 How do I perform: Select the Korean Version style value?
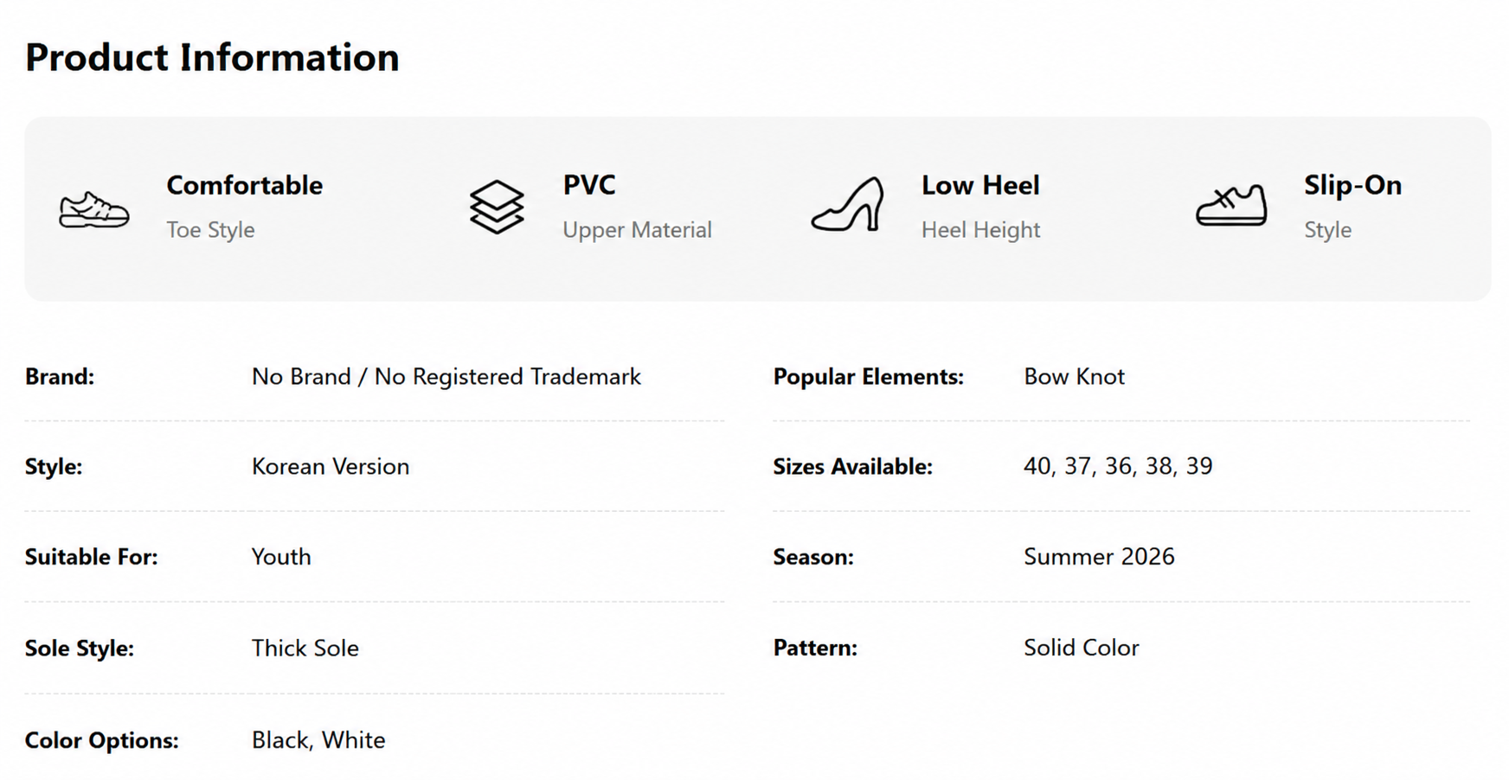point(331,467)
